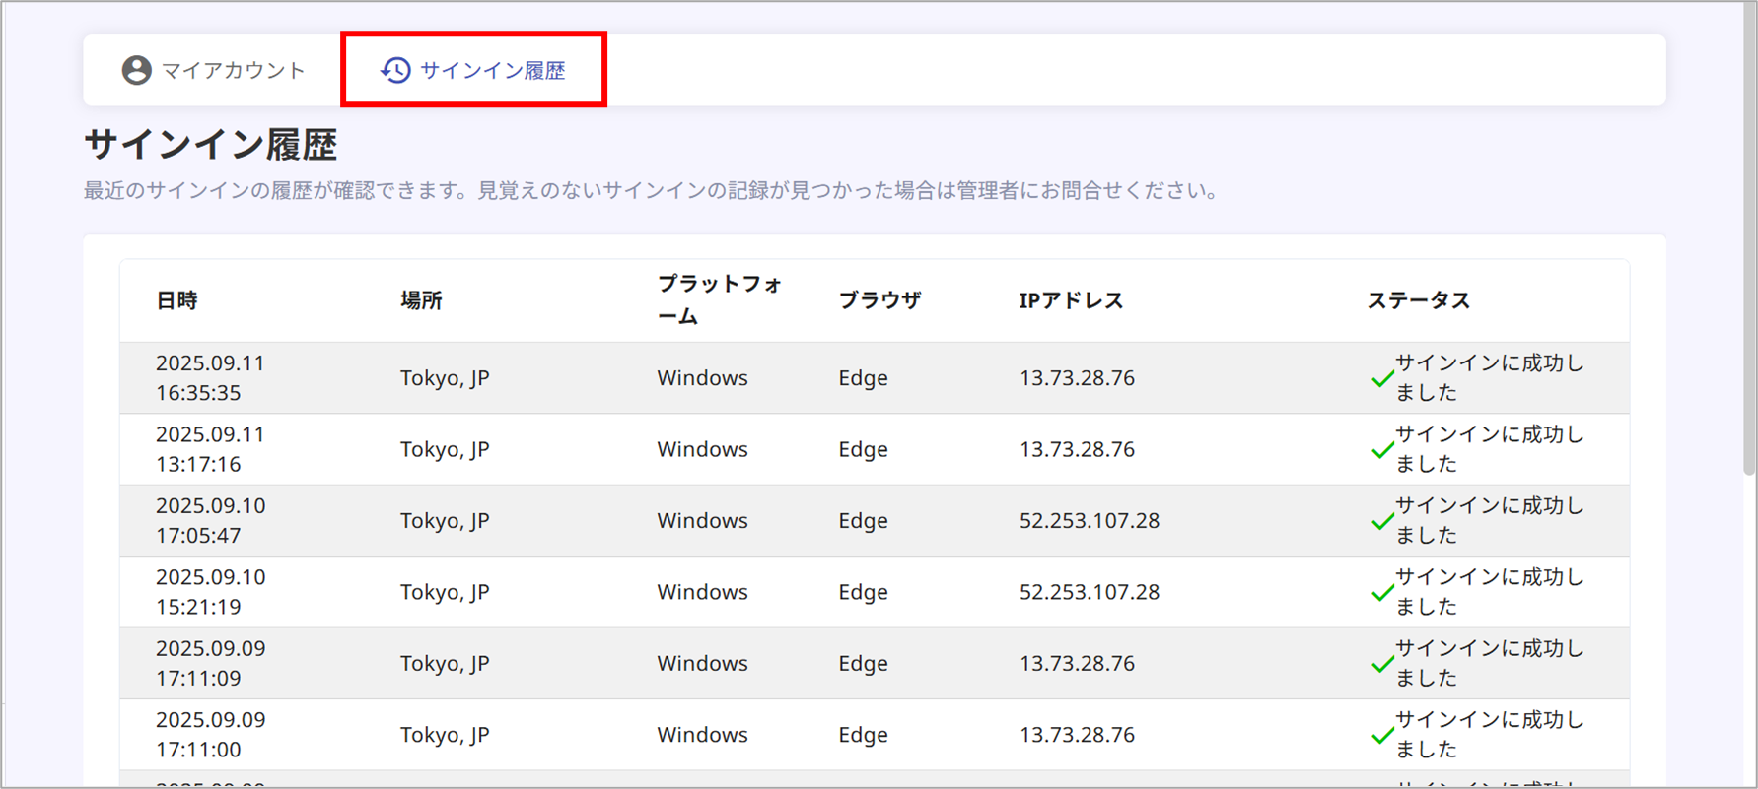
Task: Click Tokyo, JP in the 17:05:47 row
Action: pyautogui.click(x=445, y=521)
